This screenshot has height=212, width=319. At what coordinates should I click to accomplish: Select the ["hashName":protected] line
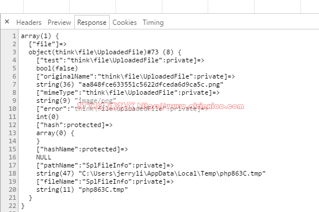[82, 149]
